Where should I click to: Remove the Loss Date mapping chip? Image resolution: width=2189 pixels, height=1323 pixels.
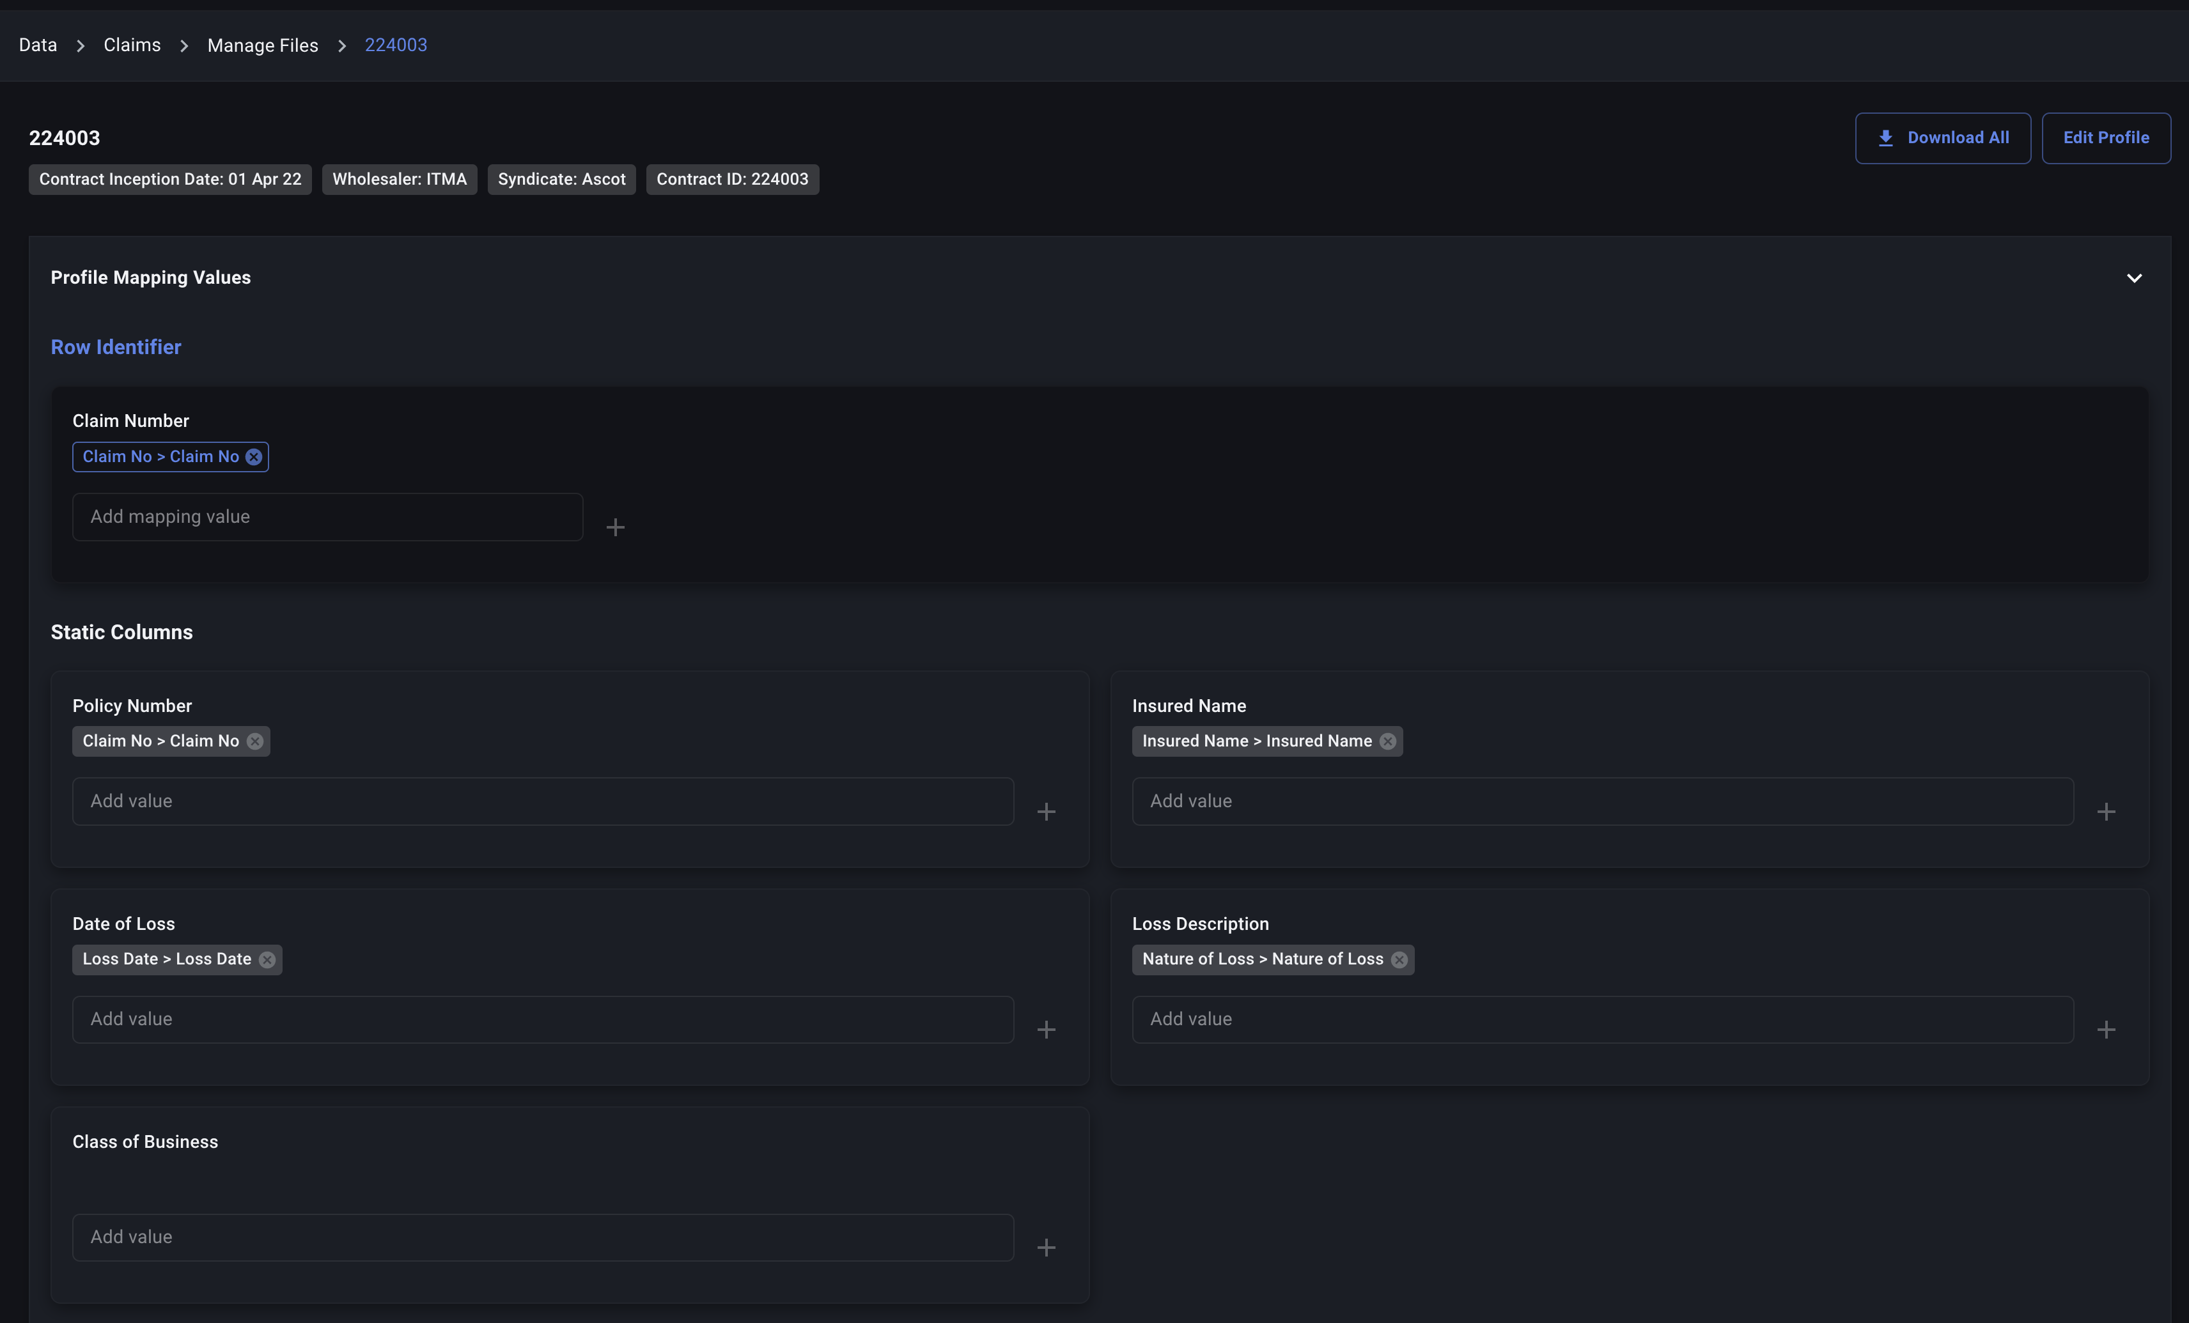pyautogui.click(x=267, y=959)
